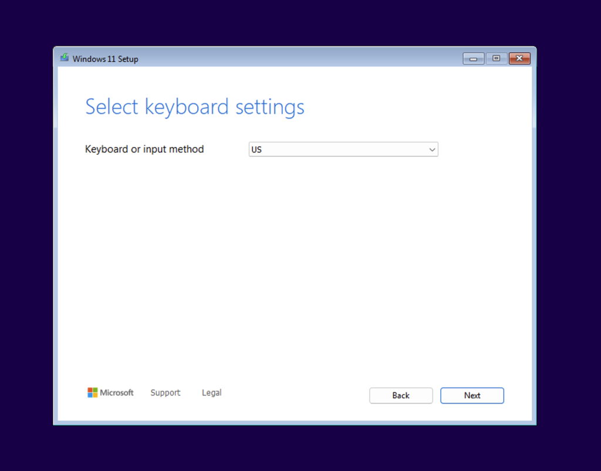Click the "Keyboard or input method" label
The image size is (601, 471).
click(x=144, y=150)
